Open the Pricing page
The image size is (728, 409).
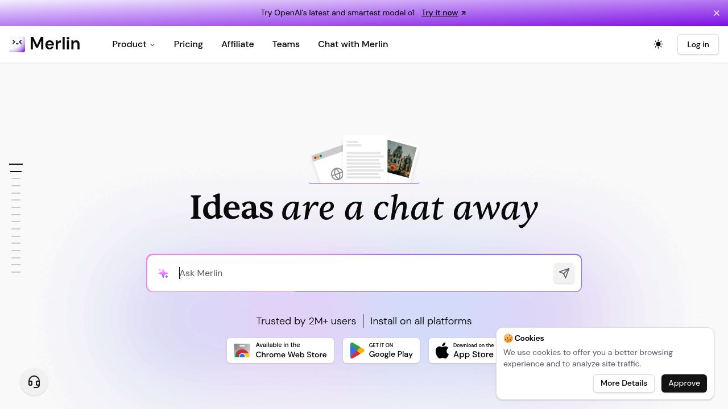tap(188, 44)
